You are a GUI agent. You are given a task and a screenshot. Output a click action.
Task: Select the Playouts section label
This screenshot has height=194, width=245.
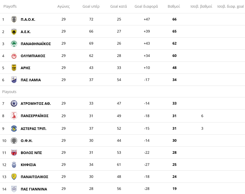pos(9,91)
